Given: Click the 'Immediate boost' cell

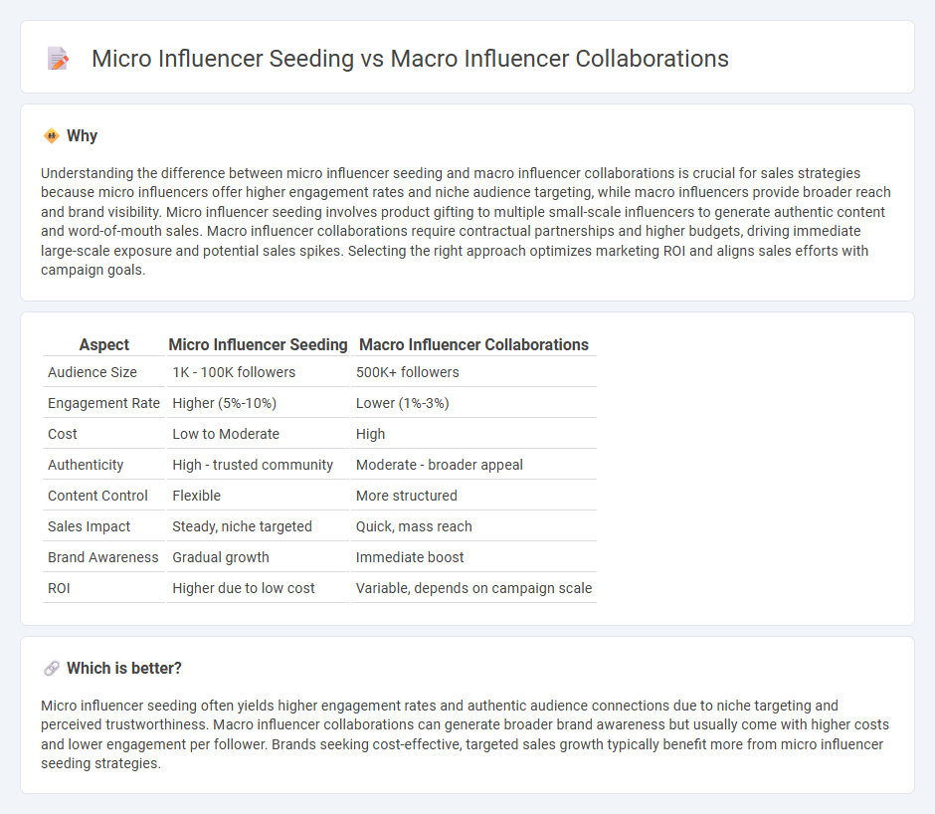Looking at the screenshot, I should coord(410,557).
